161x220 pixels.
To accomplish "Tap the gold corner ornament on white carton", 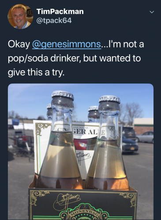I will pyautogui.click(x=41, y=128).
